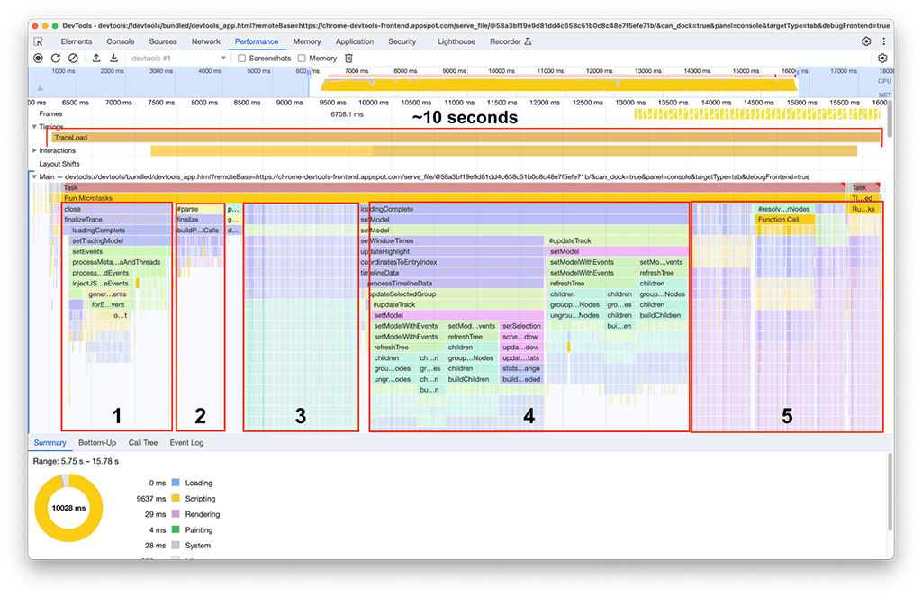Viewport: 922px width, 597px height.
Task: Load a profile using the upload icon
Action: (97, 59)
